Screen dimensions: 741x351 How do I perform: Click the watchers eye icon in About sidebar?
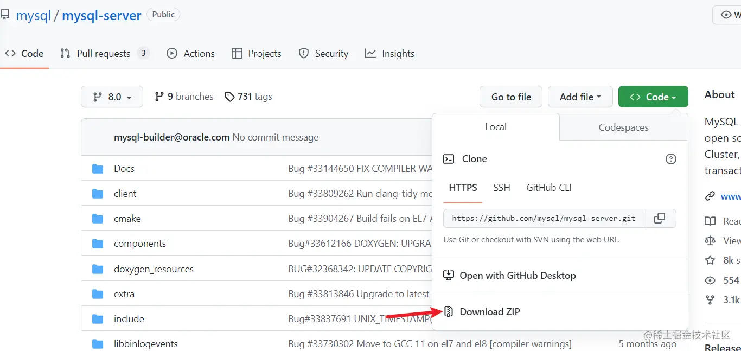tap(710, 280)
